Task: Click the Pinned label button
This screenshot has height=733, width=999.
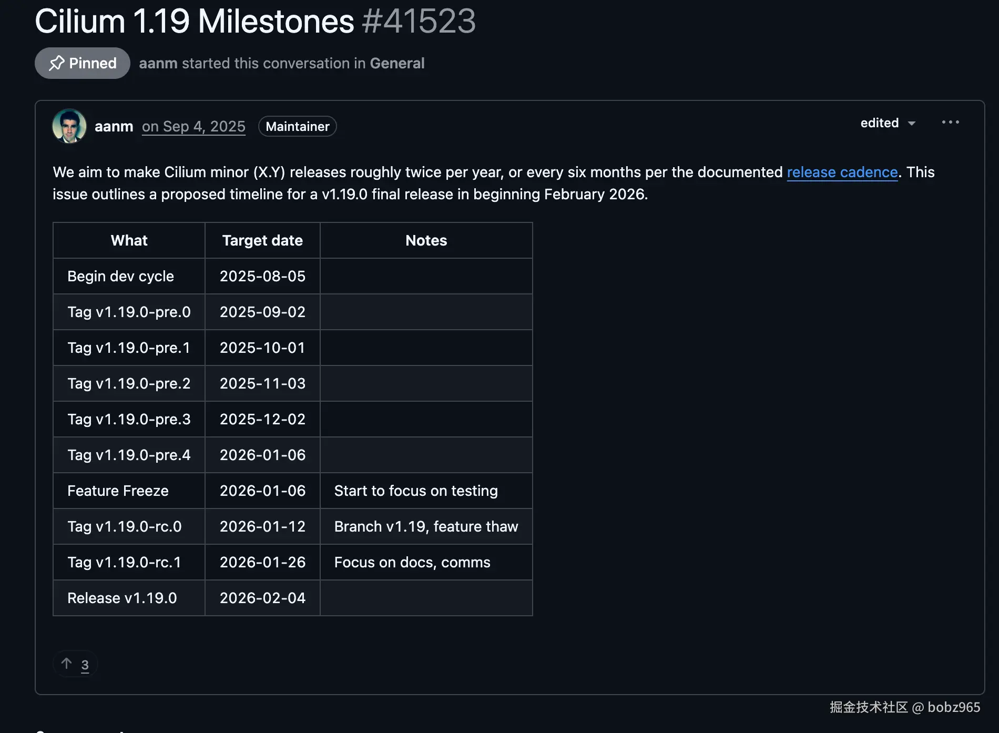Action: point(83,63)
